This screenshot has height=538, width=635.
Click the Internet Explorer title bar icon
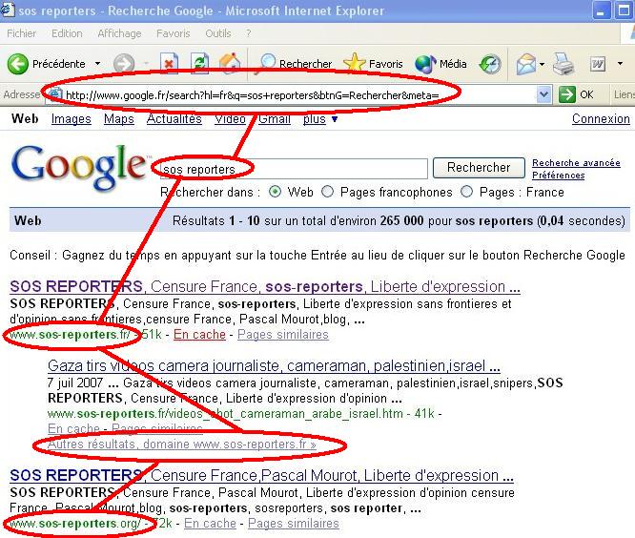click(x=8, y=10)
